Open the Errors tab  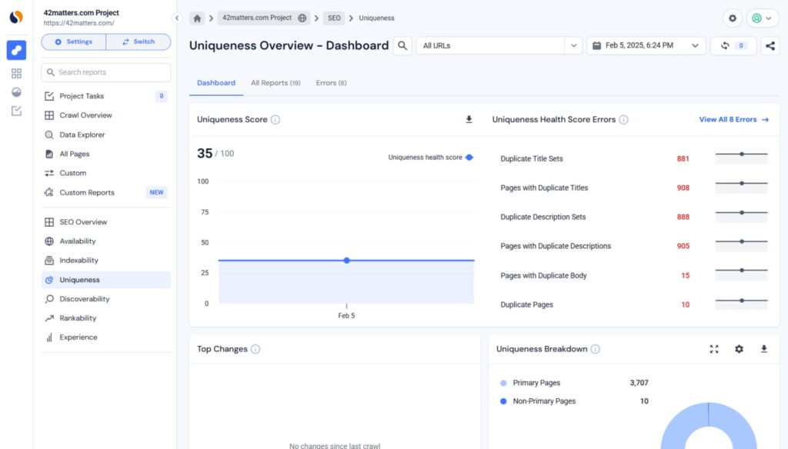tap(331, 82)
